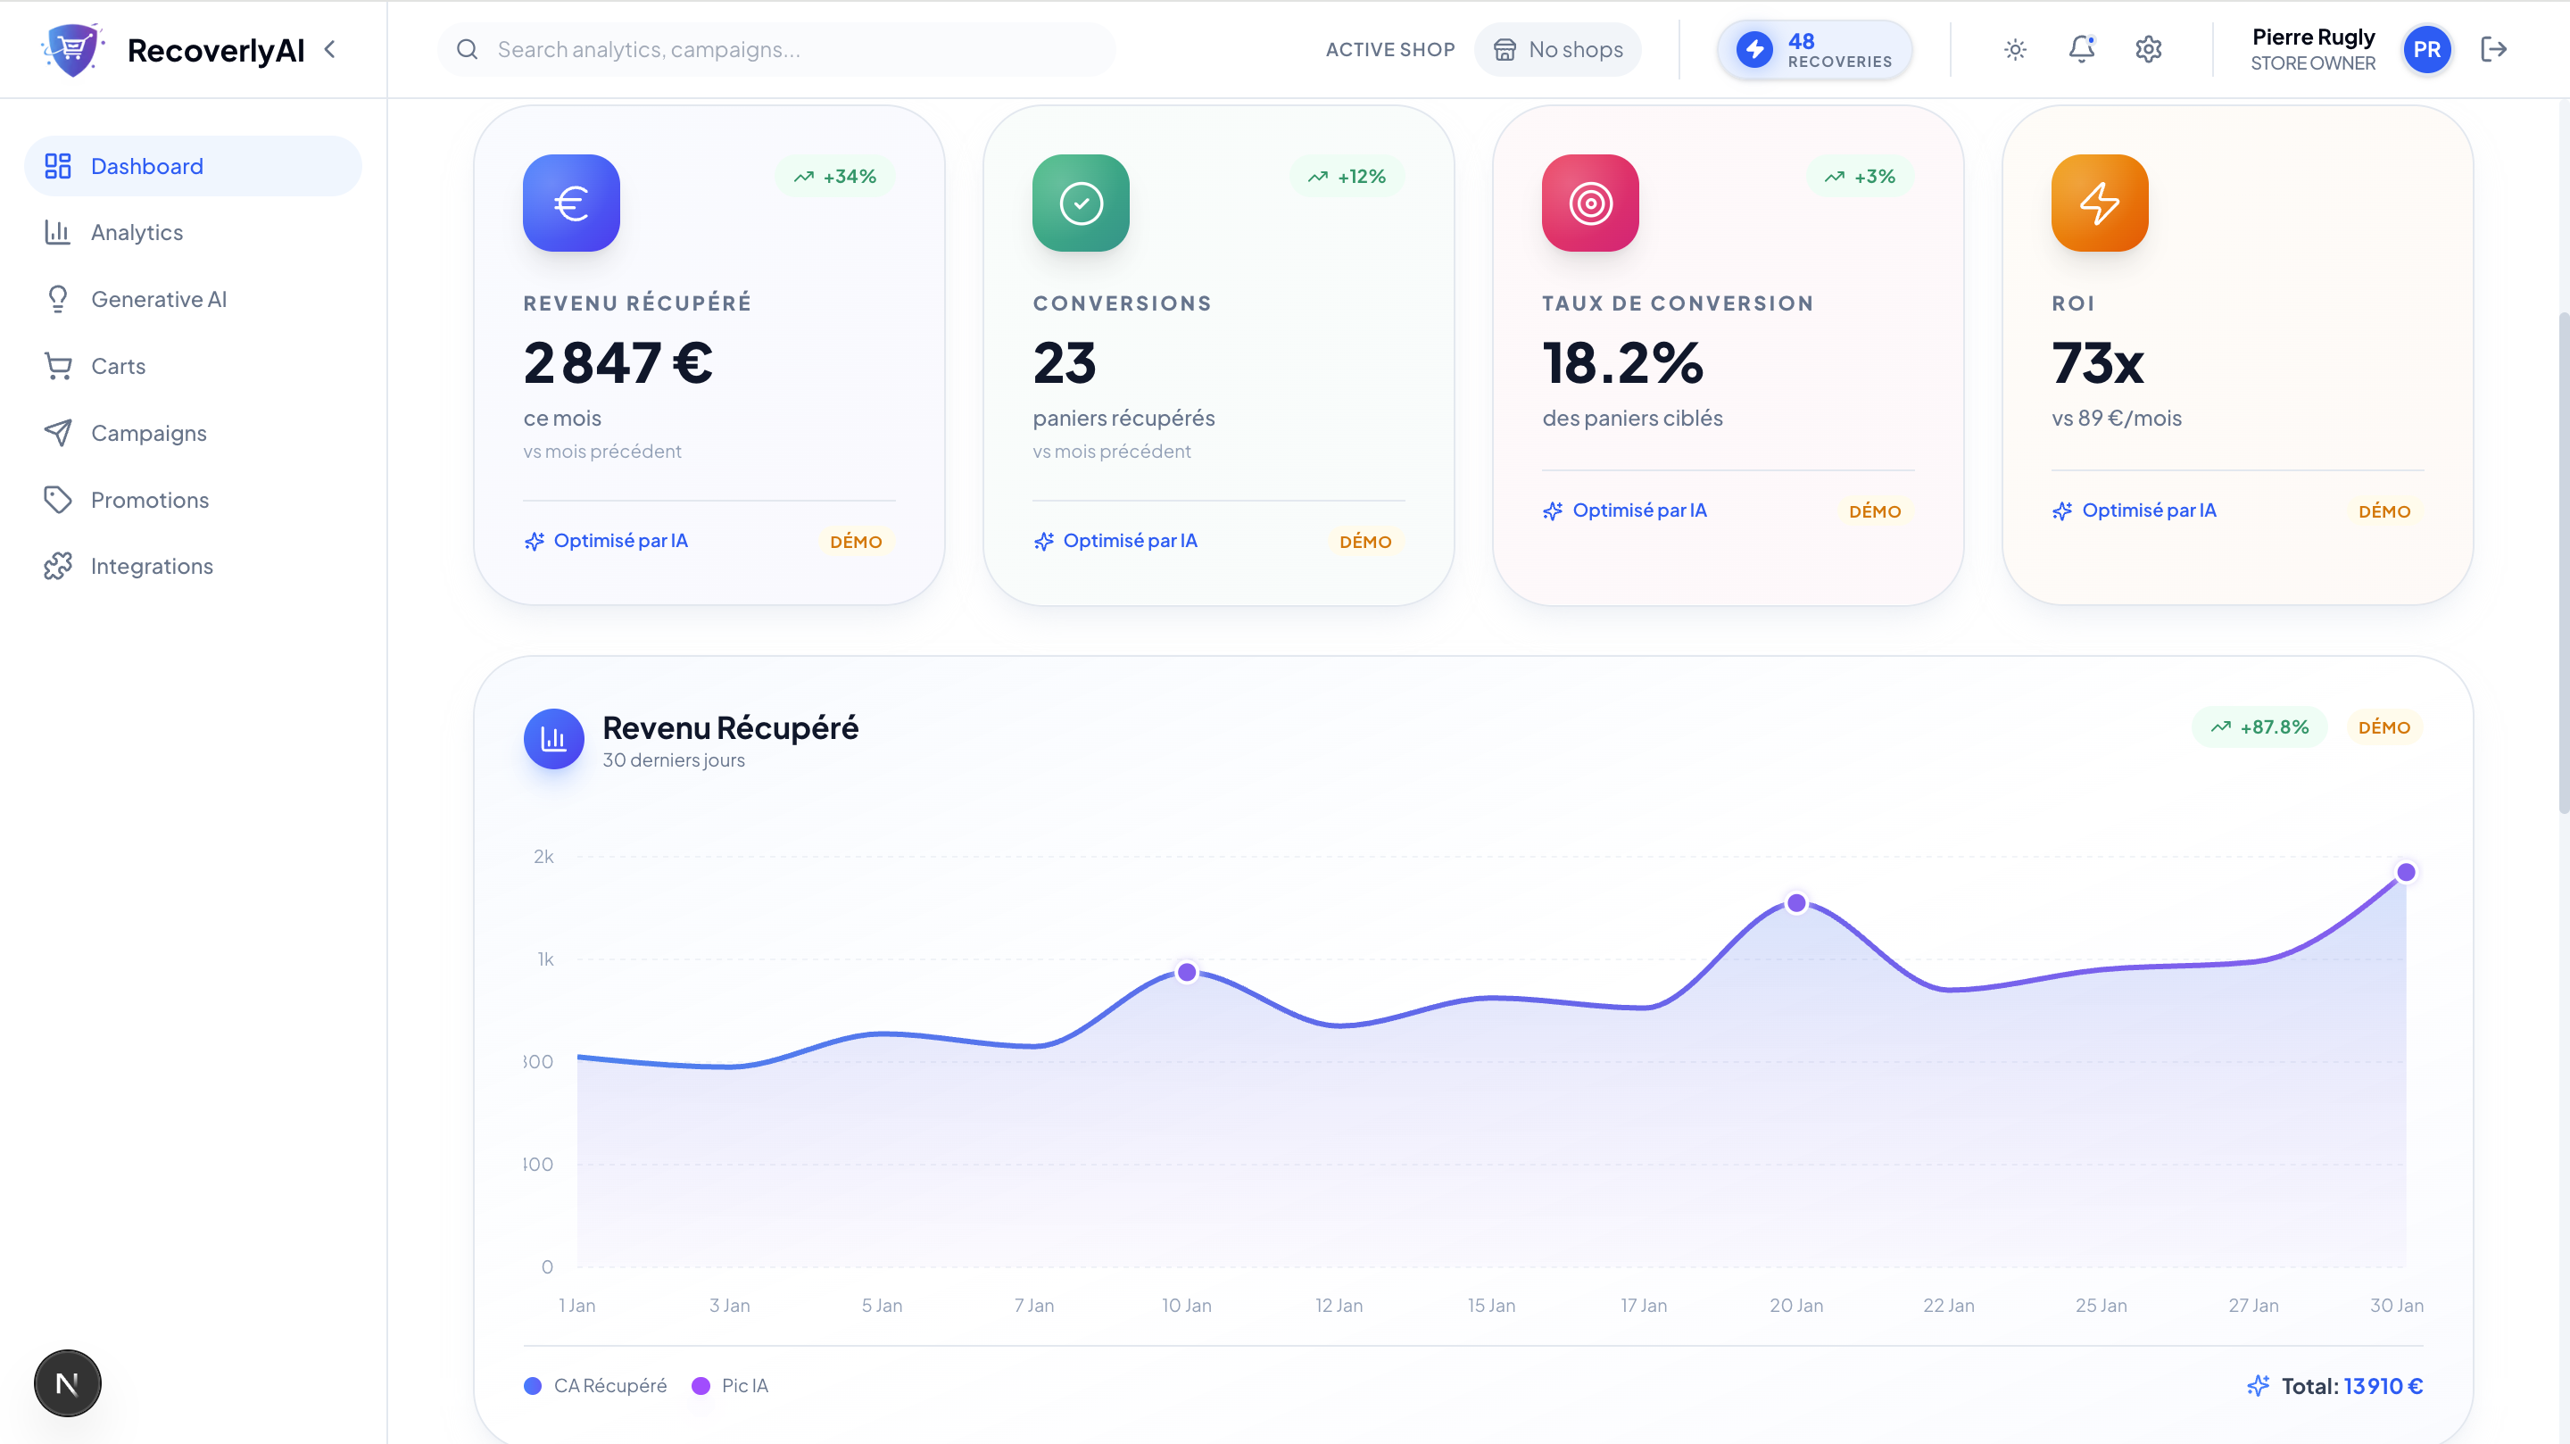
Task: Click the 48 Recoveries lightning badge
Action: (1814, 49)
